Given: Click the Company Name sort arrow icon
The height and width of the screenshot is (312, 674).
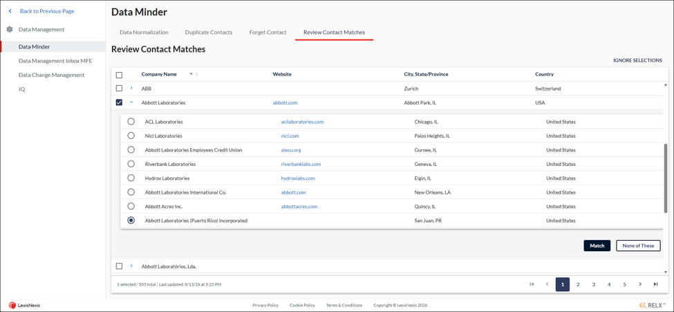Looking at the screenshot, I should pos(191,74).
